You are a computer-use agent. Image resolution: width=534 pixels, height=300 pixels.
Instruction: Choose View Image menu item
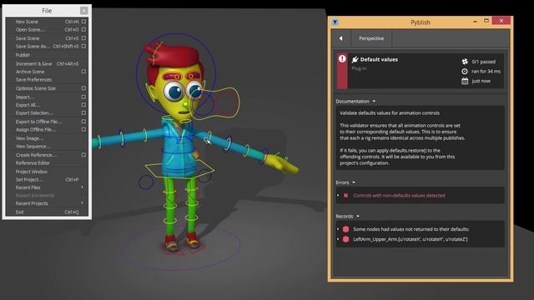(29, 138)
